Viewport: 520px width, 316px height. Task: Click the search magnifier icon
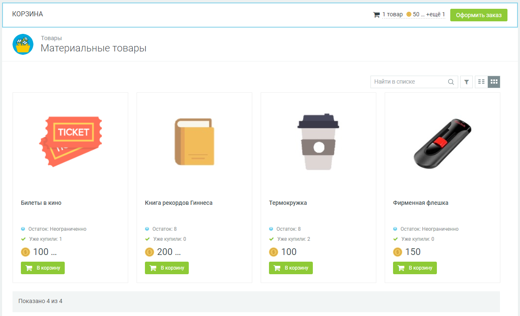pos(451,82)
